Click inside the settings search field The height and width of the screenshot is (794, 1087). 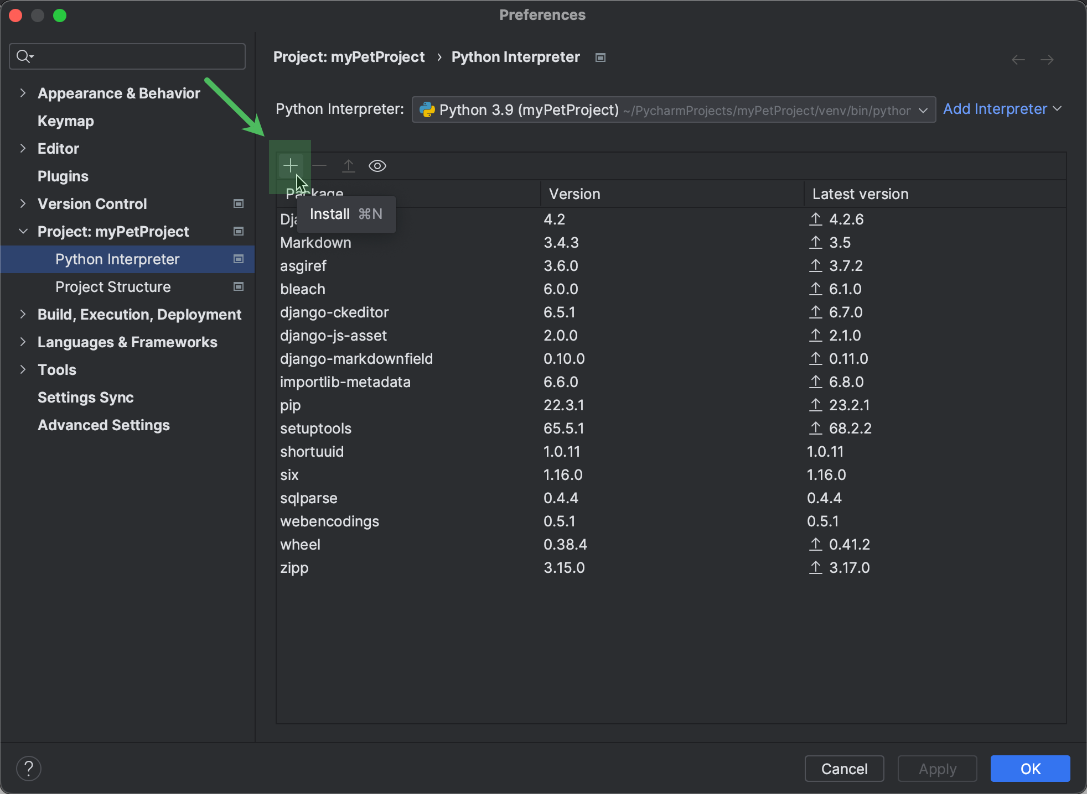[127, 56]
